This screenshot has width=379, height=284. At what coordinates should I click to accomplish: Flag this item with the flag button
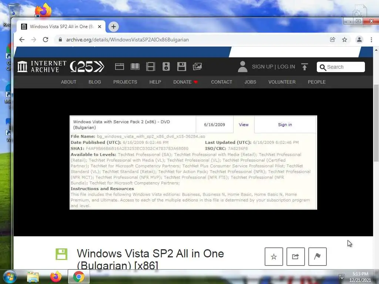click(x=317, y=257)
